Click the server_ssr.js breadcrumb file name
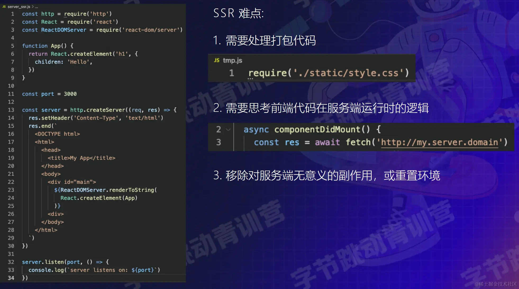 click(x=19, y=7)
